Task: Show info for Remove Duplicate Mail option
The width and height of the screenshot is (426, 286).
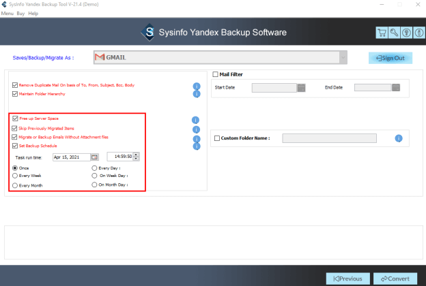Action: point(197,86)
